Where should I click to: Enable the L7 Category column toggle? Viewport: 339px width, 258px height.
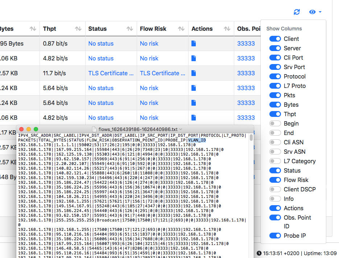click(275, 161)
